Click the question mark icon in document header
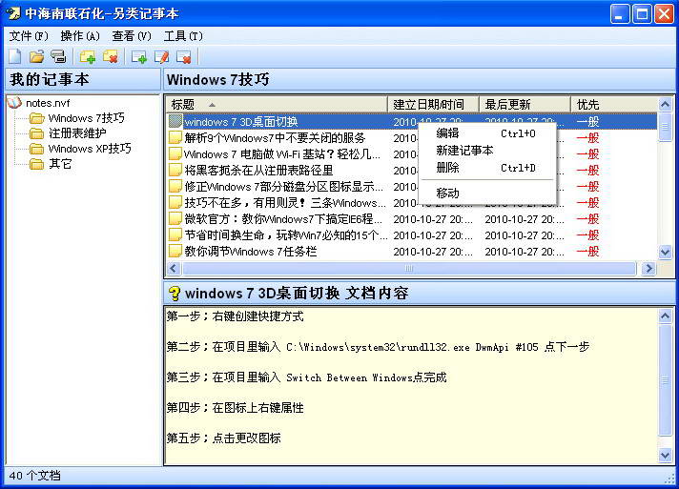This screenshot has height=489, width=679. [175, 294]
